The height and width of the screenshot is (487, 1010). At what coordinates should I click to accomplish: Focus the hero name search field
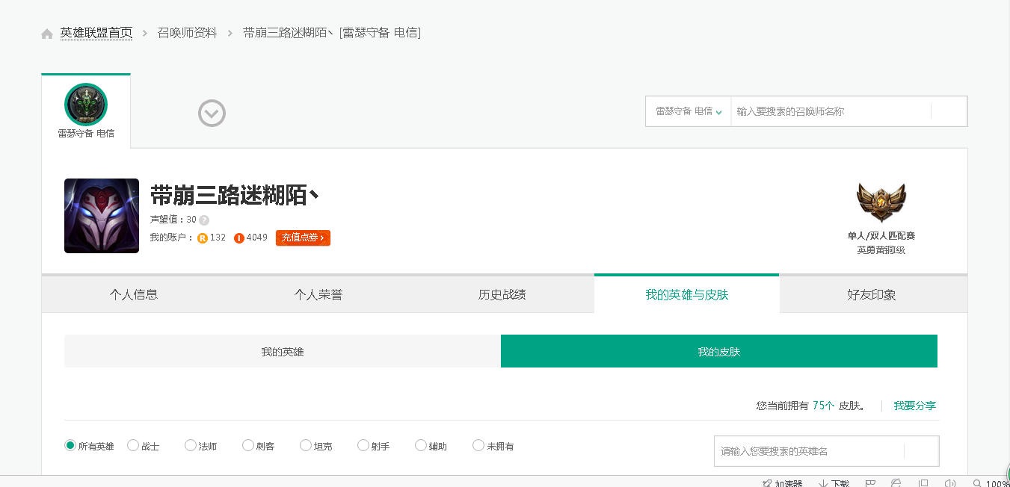809,451
